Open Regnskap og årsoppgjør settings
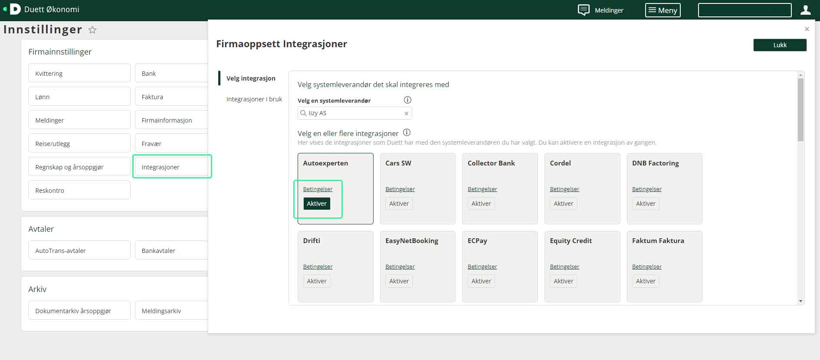Screen dimensions: 820x360 point(79,167)
